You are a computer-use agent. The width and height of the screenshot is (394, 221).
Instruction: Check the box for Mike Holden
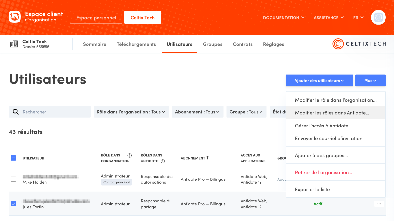pos(13,179)
